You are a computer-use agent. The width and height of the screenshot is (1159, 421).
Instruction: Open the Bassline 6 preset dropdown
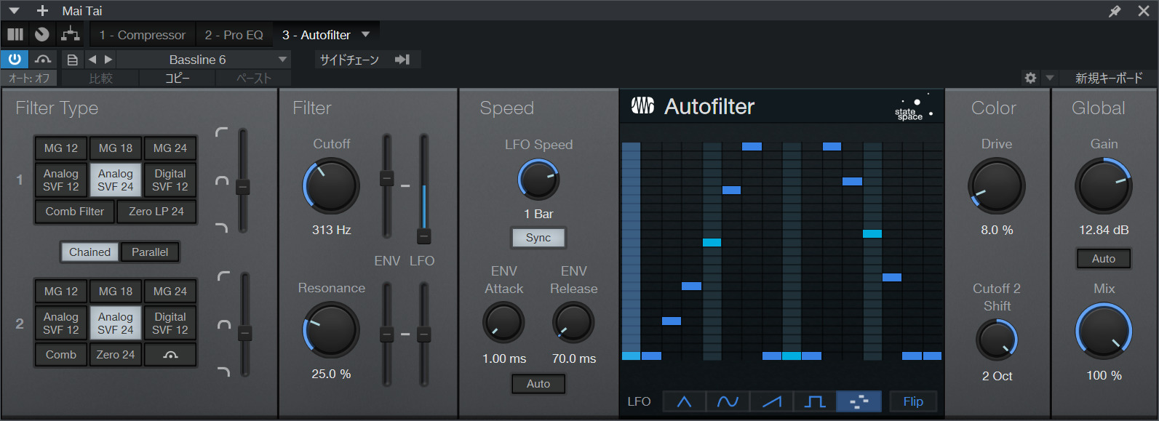[x=204, y=60]
